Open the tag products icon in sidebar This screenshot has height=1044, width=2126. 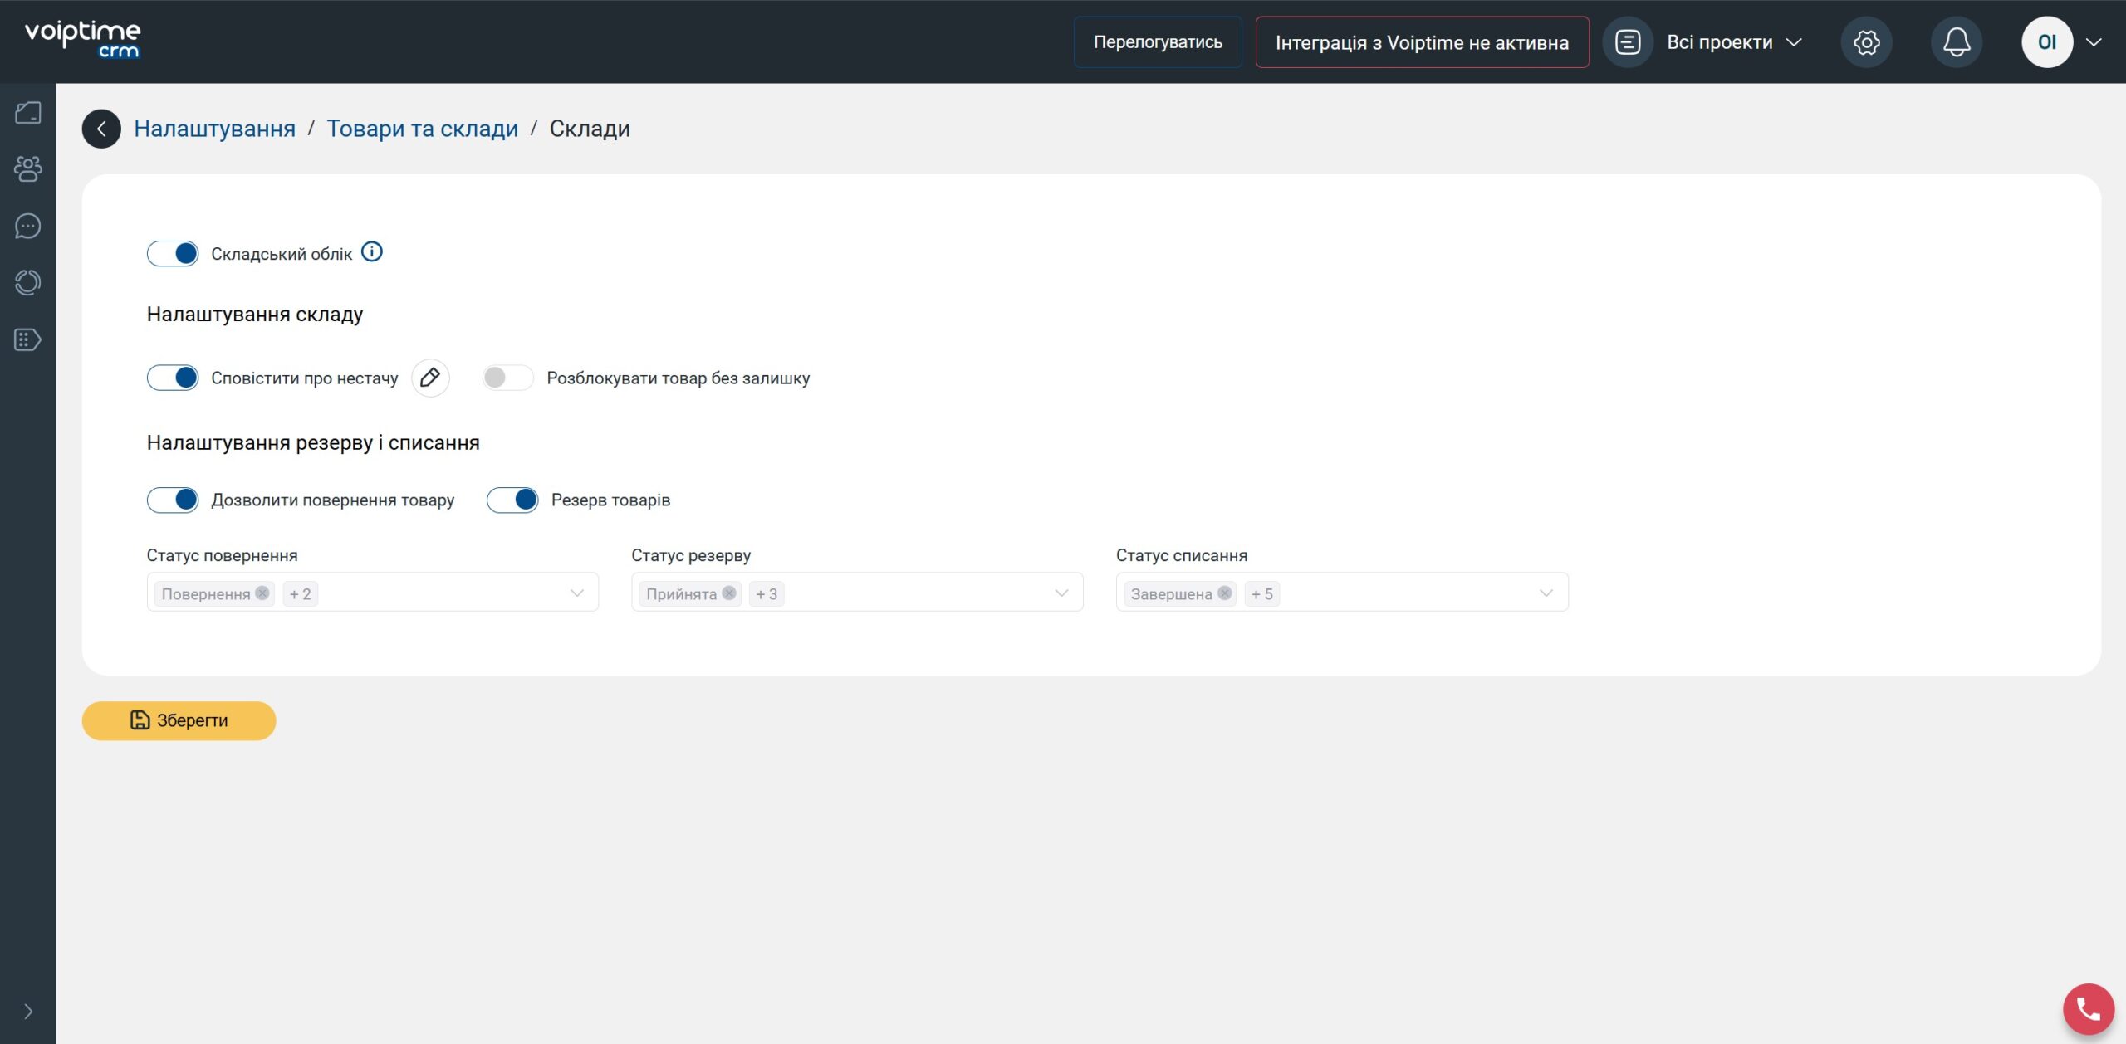coord(28,339)
